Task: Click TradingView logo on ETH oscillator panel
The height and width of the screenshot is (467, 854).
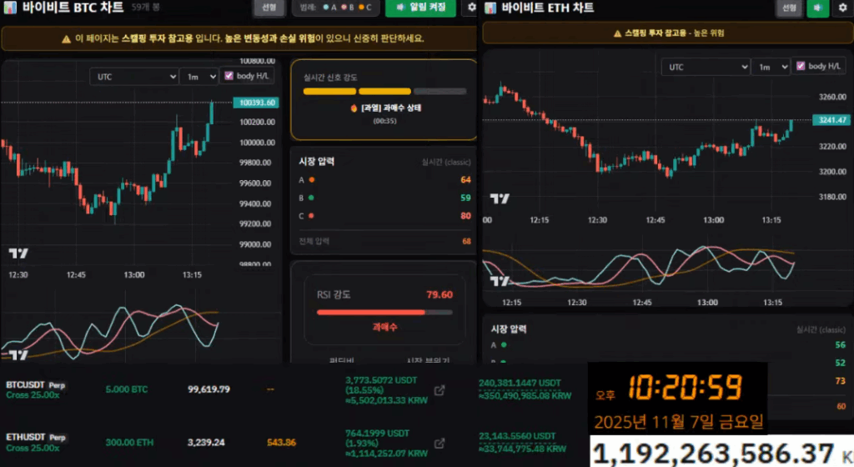Action: point(499,281)
